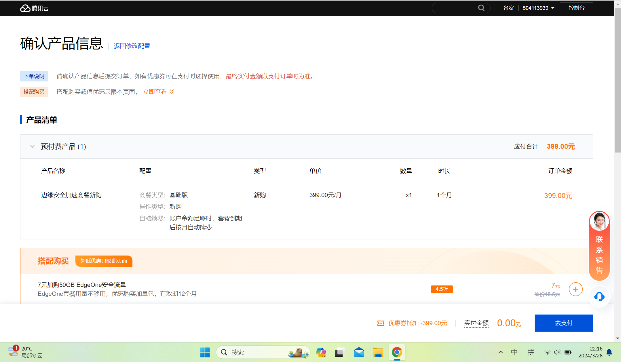Select 边缘安全加速套餐新购 product name
The height and width of the screenshot is (362, 621).
point(71,195)
